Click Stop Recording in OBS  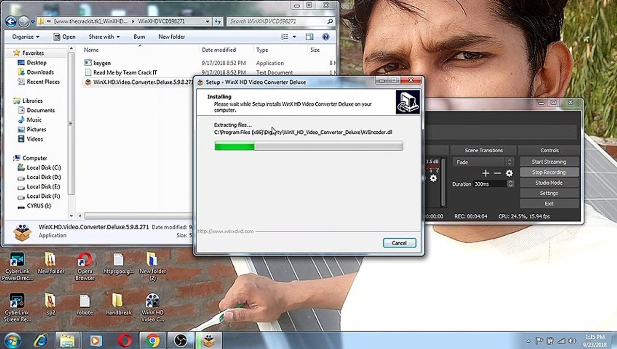click(x=549, y=172)
